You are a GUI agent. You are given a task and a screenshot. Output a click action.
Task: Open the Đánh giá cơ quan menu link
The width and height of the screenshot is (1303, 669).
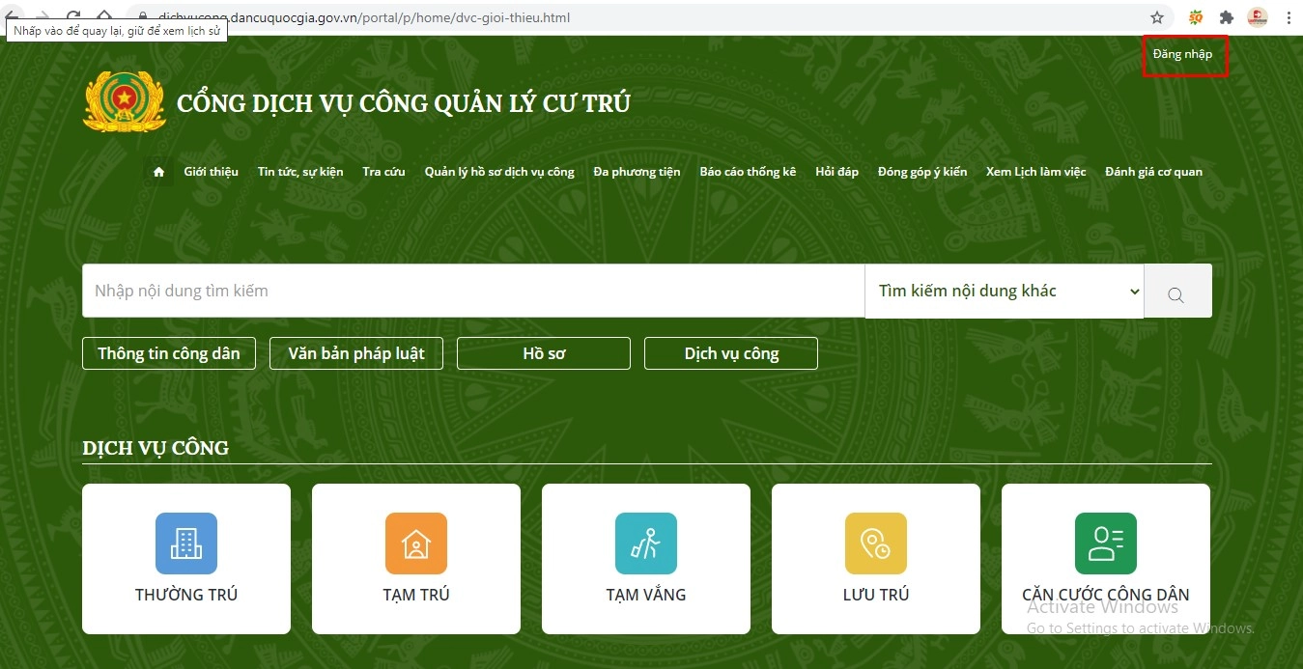point(1153,171)
